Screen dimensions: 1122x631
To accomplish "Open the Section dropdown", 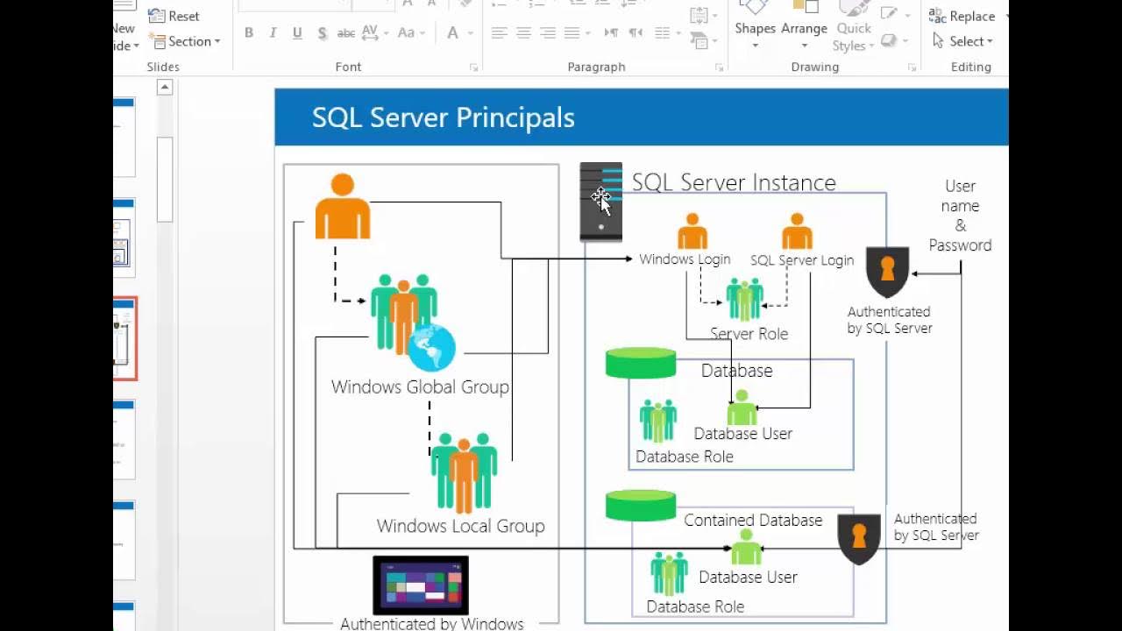I will [x=185, y=41].
